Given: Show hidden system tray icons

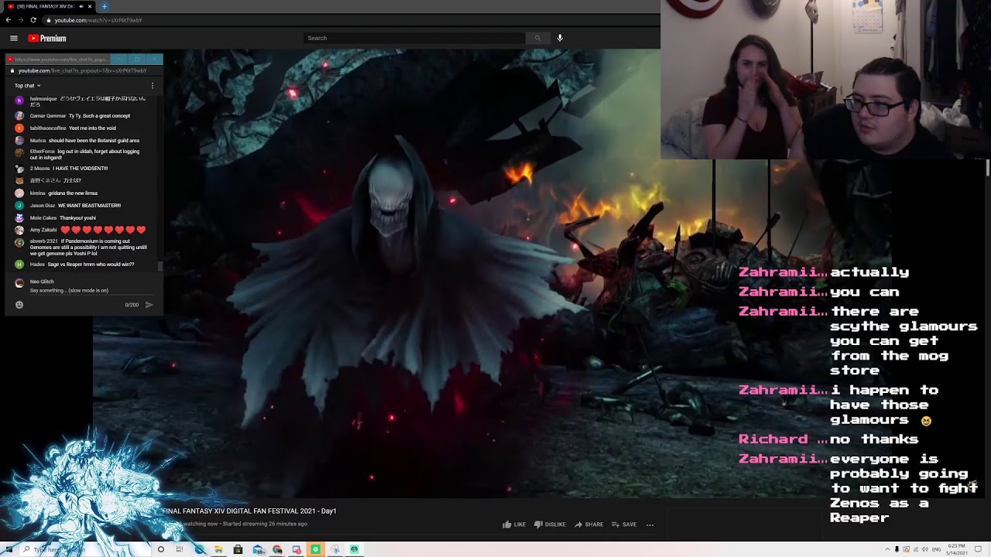Looking at the screenshot, I should tap(887, 549).
